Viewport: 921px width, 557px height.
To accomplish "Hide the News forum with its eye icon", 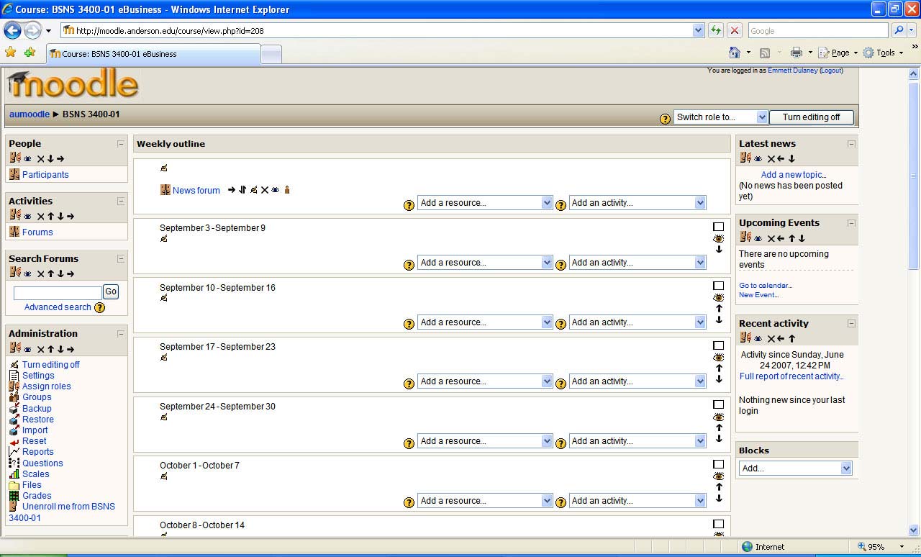I will click(276, 190).
